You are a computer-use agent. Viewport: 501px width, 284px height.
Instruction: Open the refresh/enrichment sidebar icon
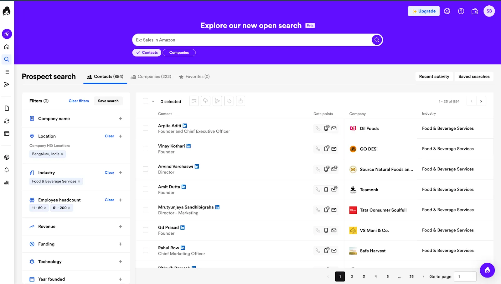tap(7, 121)
